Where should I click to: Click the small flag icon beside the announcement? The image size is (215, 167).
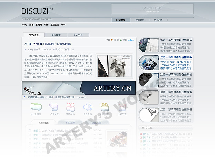click(x=25, y=97)
